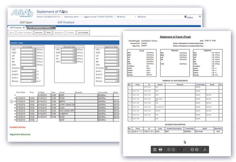Click the PDF page number field

pyautogui.click(x=179, y=149)
